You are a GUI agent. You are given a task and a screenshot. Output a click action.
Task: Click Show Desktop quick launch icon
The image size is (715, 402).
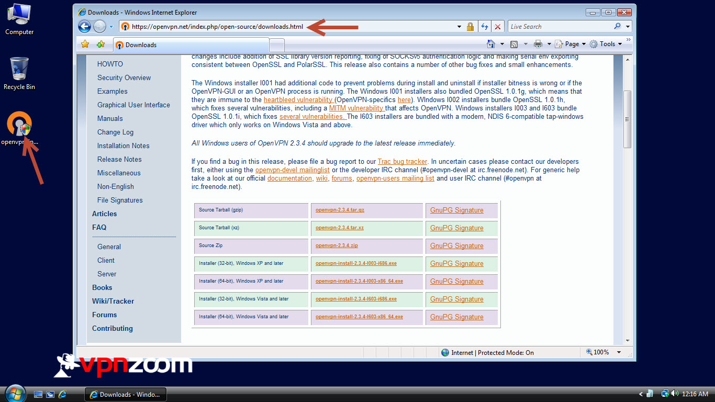[38, 394]
